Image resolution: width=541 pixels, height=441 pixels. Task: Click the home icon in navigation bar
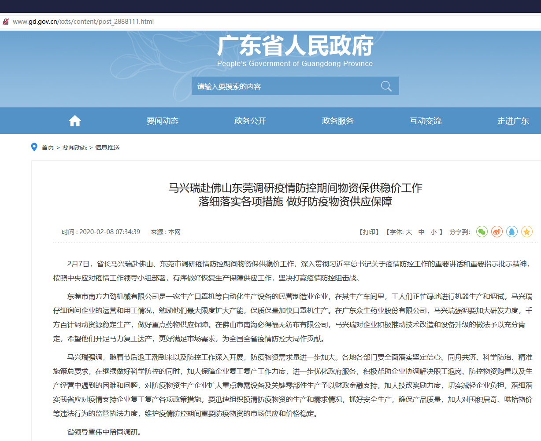click(x=75, y=121)
